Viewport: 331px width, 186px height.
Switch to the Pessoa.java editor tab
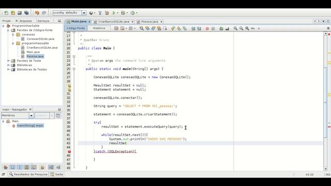(149, 22)
